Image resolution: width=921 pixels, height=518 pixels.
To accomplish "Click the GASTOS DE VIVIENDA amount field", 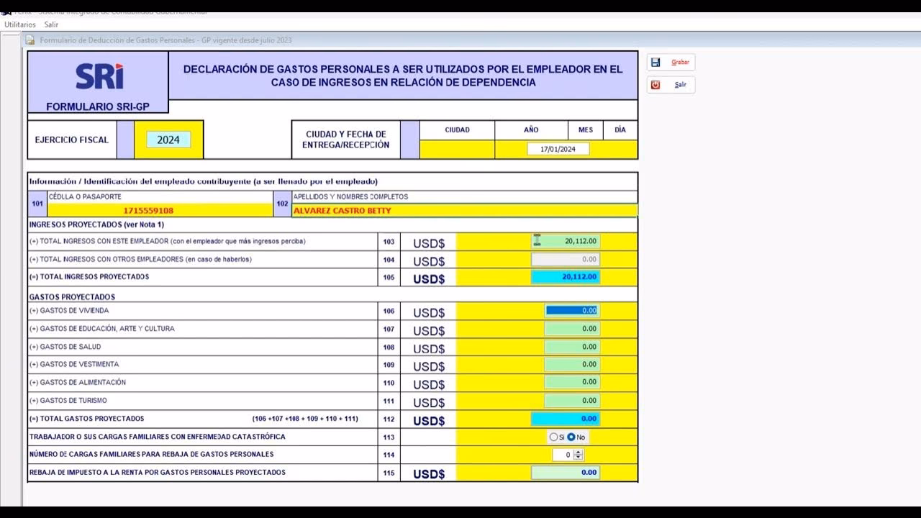I will click(x=572, y=310).
